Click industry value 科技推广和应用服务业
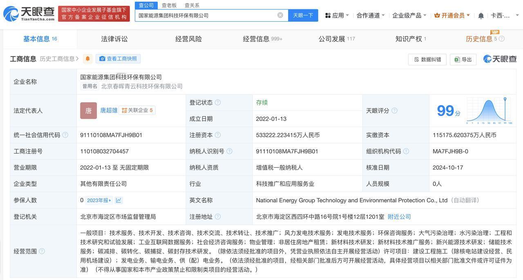 (x=285, y=184)
